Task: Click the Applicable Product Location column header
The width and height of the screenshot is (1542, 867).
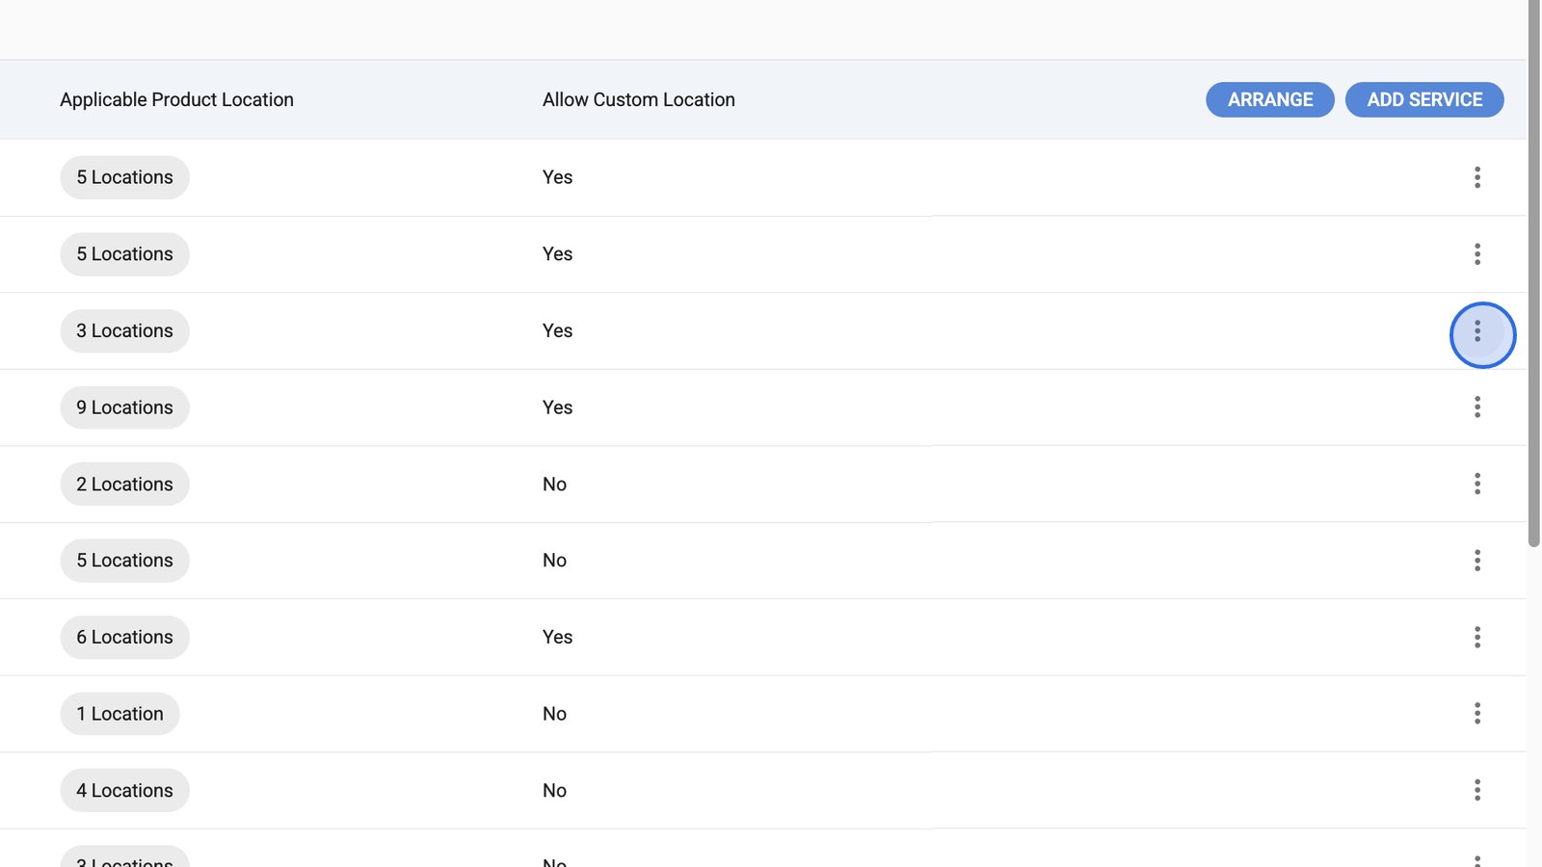Action: (x=176, y=100)
